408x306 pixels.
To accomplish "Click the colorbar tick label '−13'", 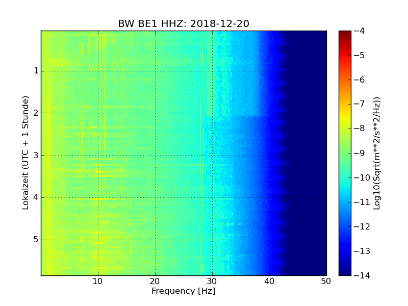I will coord(362,251).
